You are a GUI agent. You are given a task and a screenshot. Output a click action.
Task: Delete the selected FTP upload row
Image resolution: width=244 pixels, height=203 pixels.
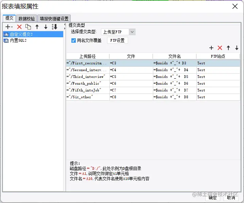click(x=220, y=48)
